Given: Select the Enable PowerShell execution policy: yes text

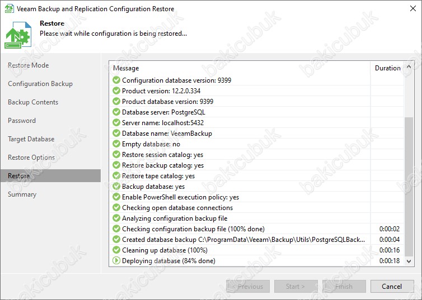Looking at the screenshot, I should coord(181,197).
